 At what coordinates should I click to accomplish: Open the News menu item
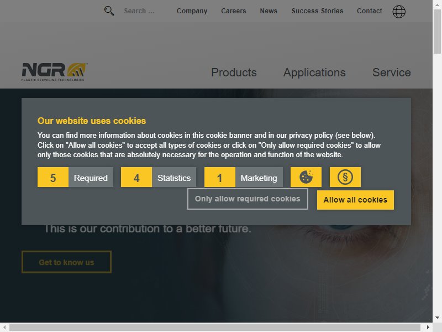269,11
